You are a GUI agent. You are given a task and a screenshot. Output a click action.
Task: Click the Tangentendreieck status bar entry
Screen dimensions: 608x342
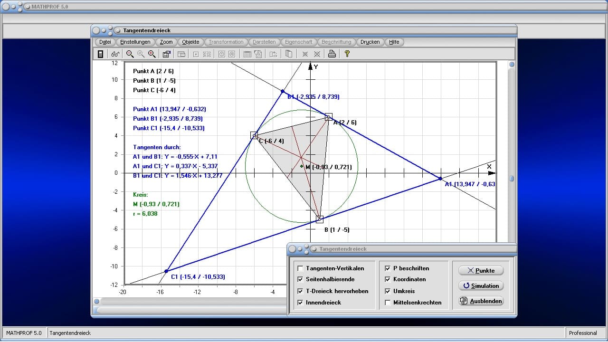click(70, 333)
